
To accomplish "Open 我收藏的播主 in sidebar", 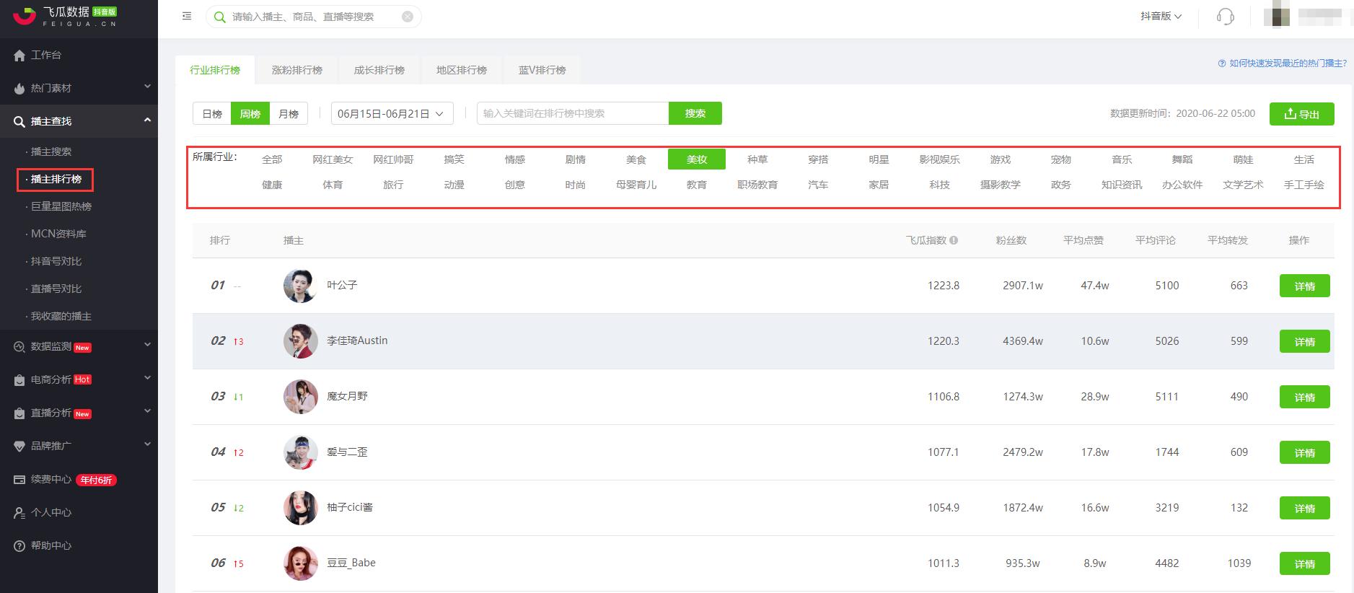I will (61, 316).
